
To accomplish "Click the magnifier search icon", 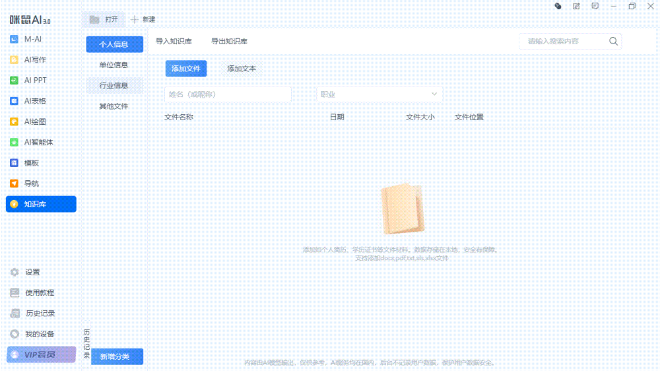I will [613, 42].
